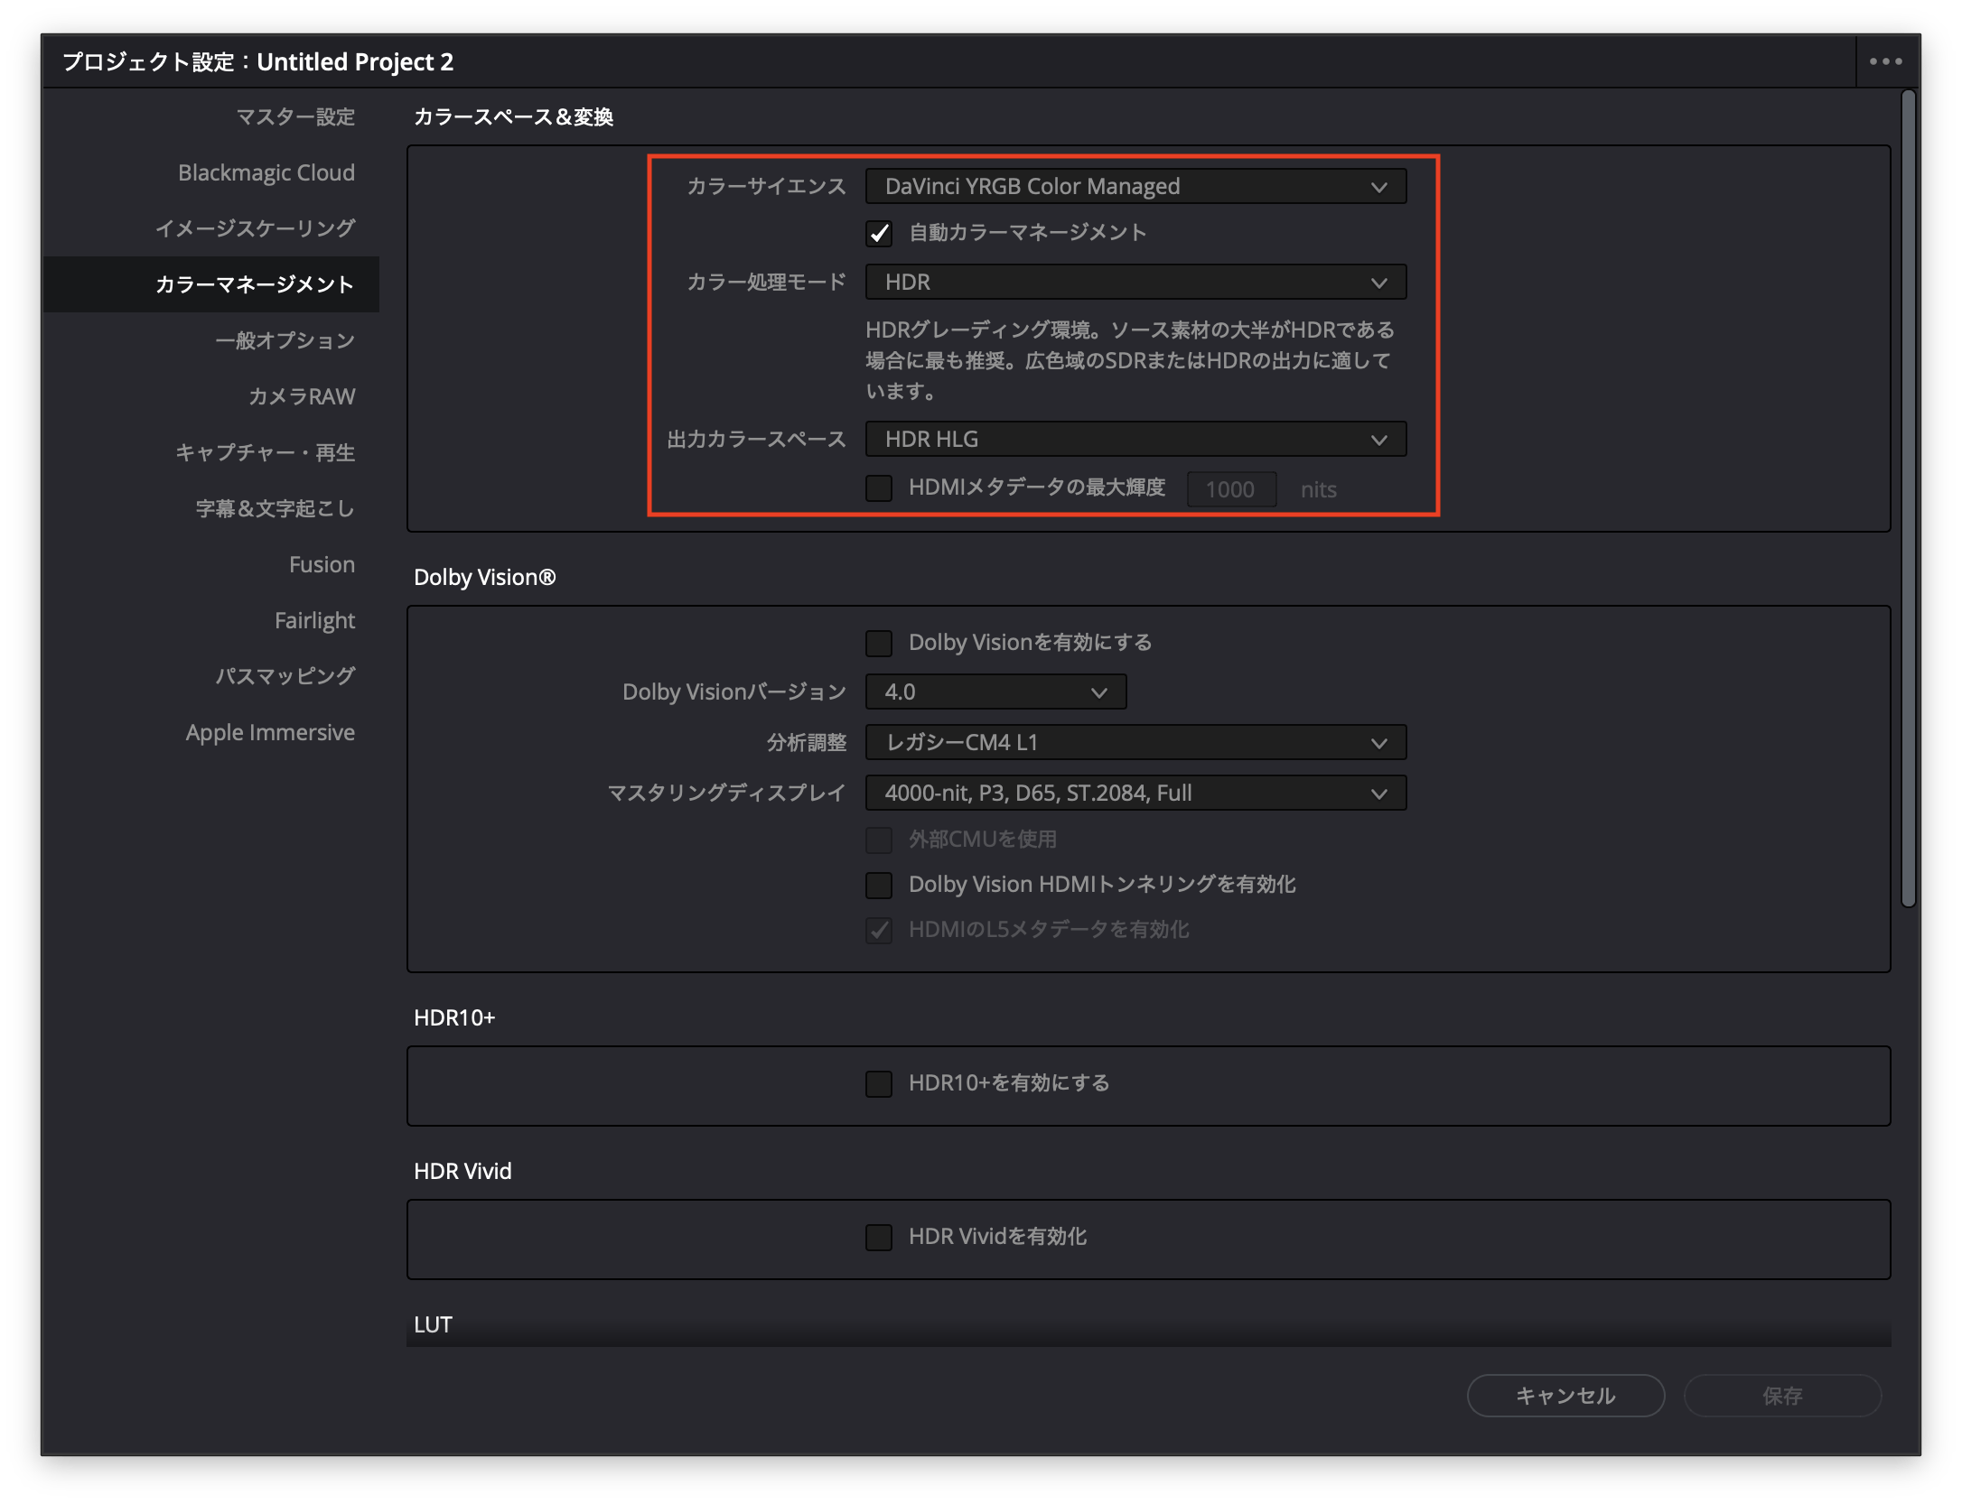Open the 出力カラースペース dropdown
The image size is (1962, 1504).
[1135, 439]
